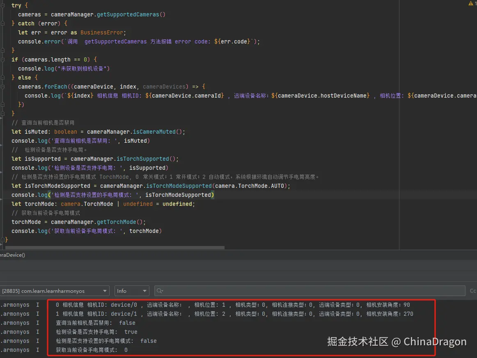Click getSupportedCameras() call in the try block
The width and height of the screenshot is (477, 358).
pyautogui.click(x=131, y=14)
